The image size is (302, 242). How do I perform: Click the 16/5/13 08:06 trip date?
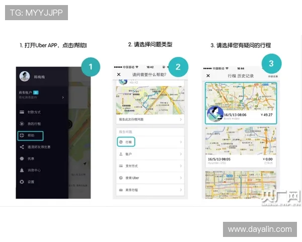click(235, 115)
